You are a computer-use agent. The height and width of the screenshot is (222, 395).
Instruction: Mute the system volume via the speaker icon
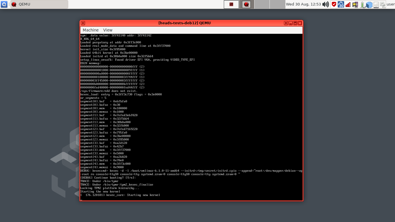326,4
